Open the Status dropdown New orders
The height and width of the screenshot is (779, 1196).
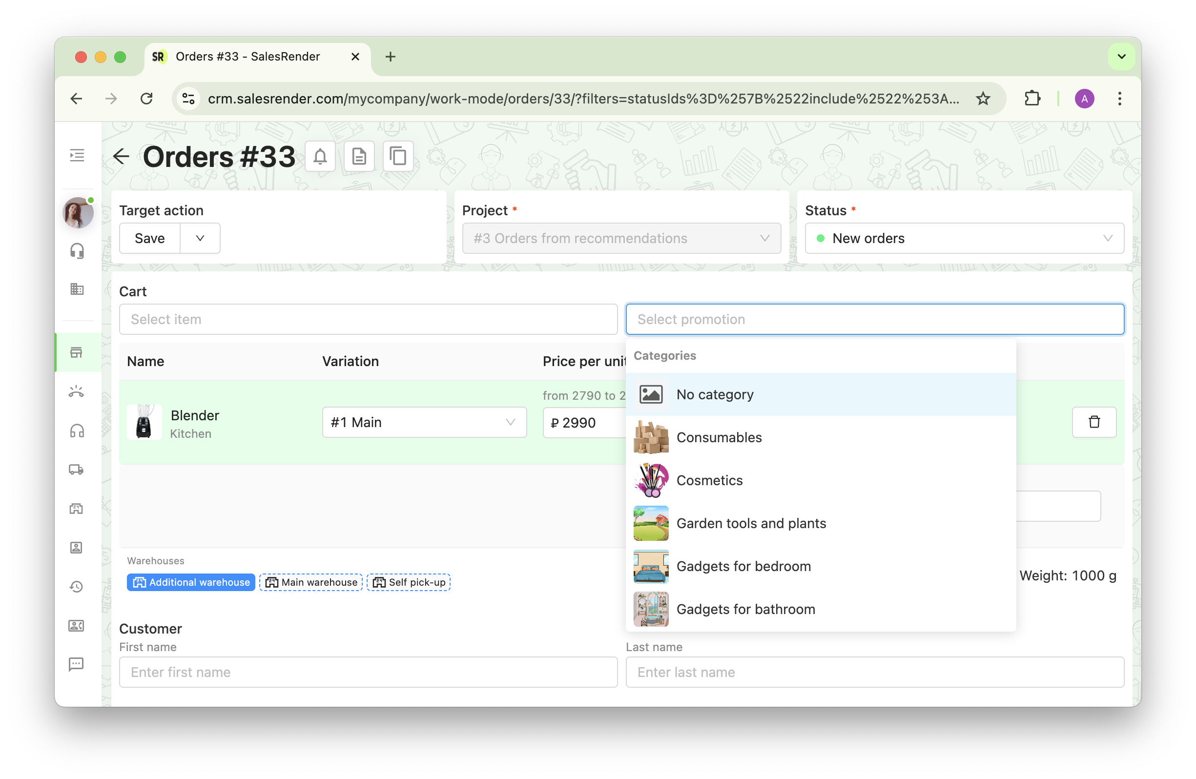click(x=964, y=238)
